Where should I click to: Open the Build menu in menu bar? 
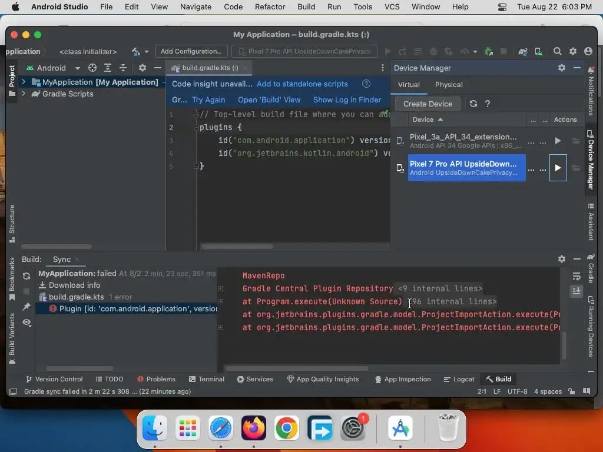pos(306,7)
